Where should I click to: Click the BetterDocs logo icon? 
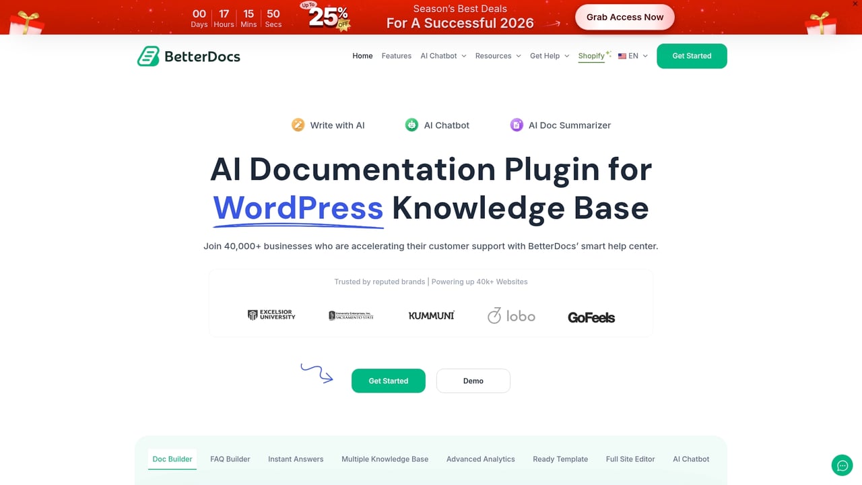click(x=147, y=56)
